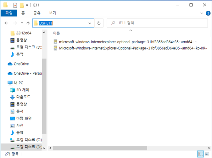Click the horizontal scrollbar left arrow

(50, 148)
